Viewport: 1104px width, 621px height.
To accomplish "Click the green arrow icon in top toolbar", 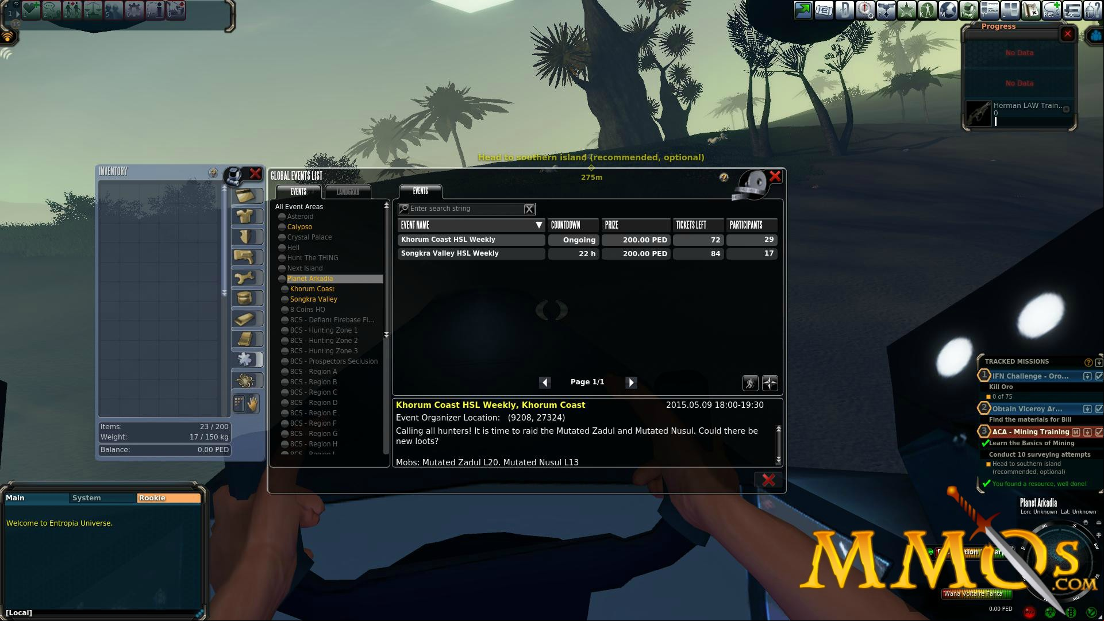I will tap(803, 10).
